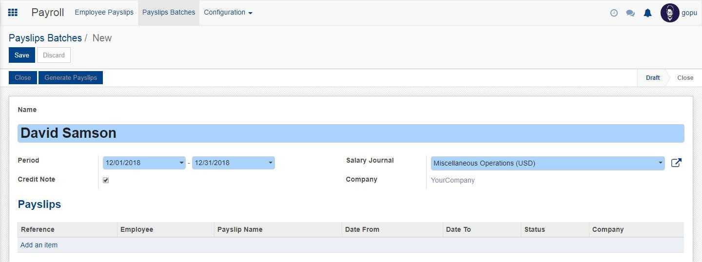The height and width of the screenshot is (262, 702).
Task: Click Add an item link
Action: point(39,245)
